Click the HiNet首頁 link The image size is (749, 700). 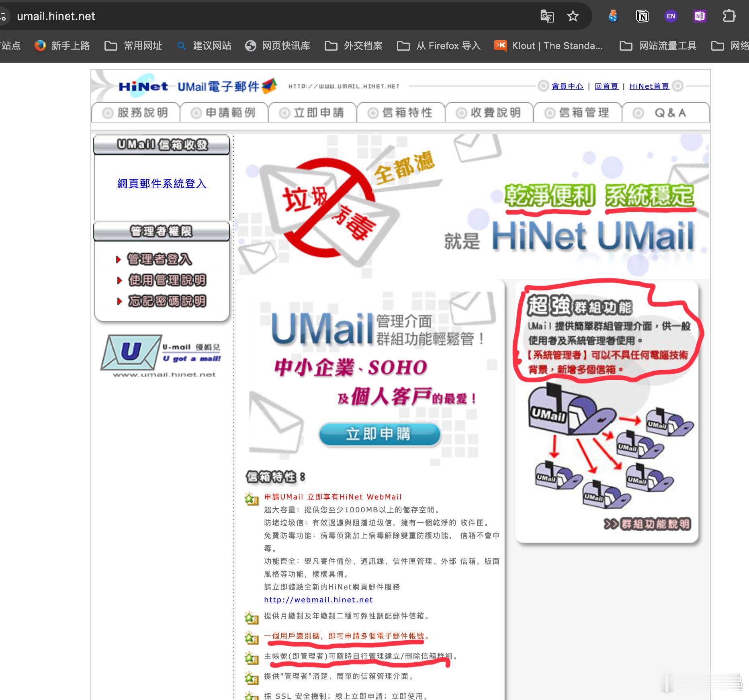pyautogui.click(x=649, y=86)
